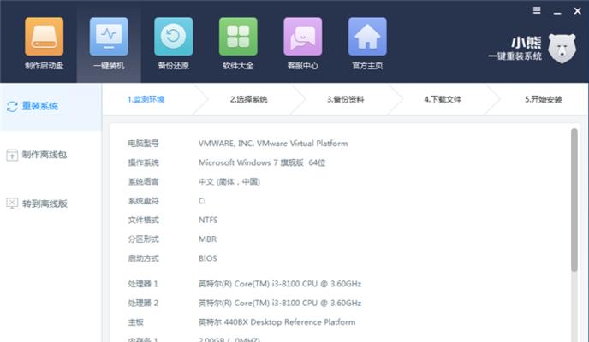Click the 转到离线版 monitor icon
The height and width of the screenshot is (342, 589).
pyautogui.click(x=12, y=203)
